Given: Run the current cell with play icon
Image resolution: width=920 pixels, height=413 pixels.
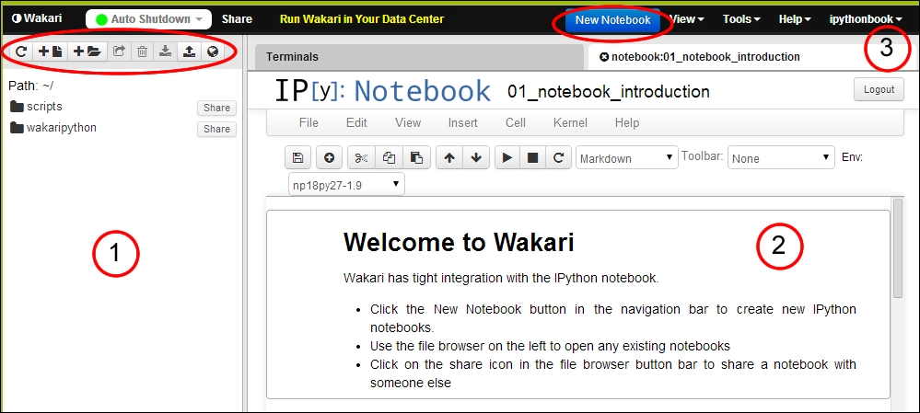Looking at the screenshot, I should 507,157.
